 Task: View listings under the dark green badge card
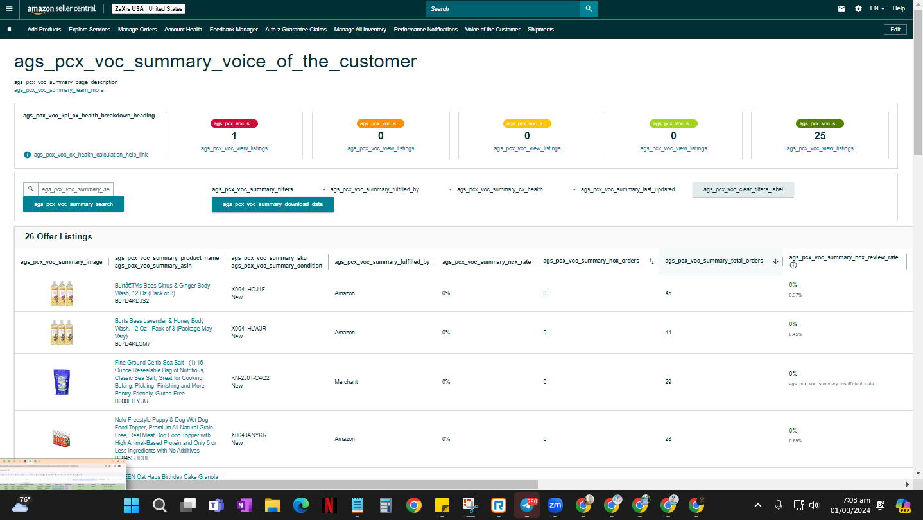[820, 148]
